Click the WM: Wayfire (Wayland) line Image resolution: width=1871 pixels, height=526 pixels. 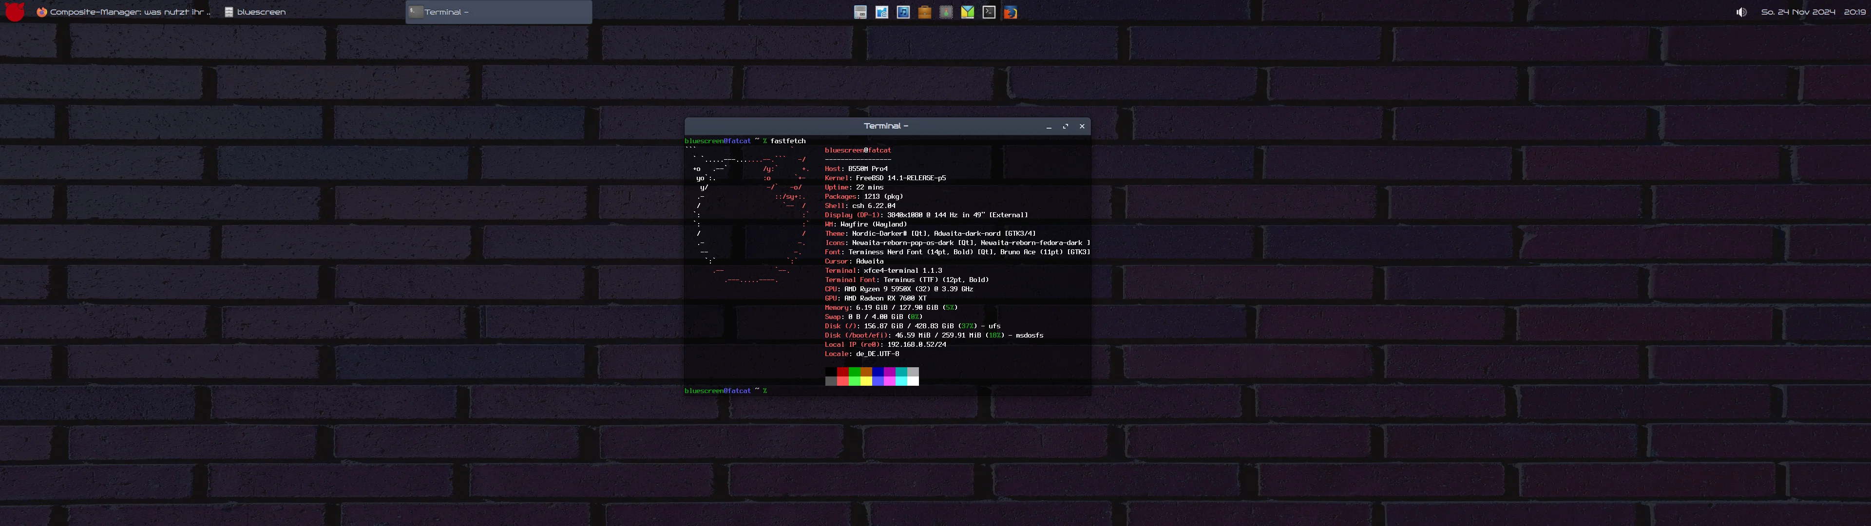866,225
